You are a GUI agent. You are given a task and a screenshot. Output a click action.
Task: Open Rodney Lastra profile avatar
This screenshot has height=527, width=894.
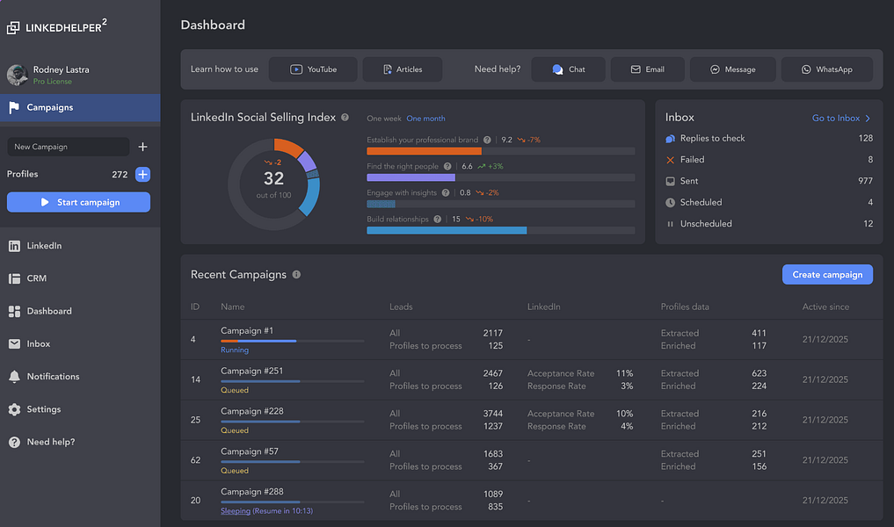(x=17, y=75)
